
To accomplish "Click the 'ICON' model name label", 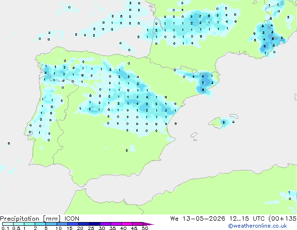I will click(72, 219).
